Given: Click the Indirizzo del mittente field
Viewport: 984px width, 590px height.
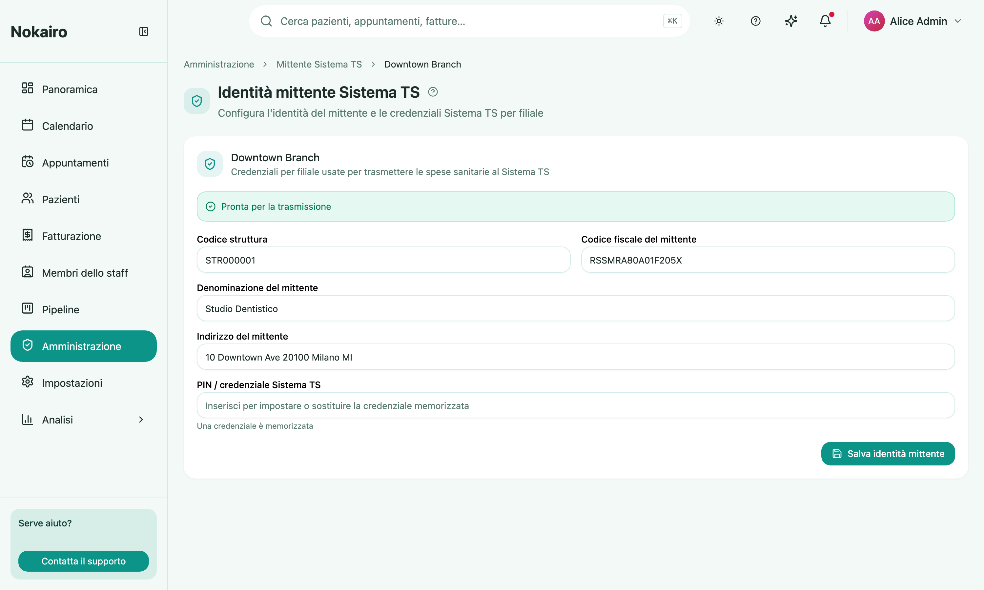Looking at the screenshot, I should click(x=576, y=357).
